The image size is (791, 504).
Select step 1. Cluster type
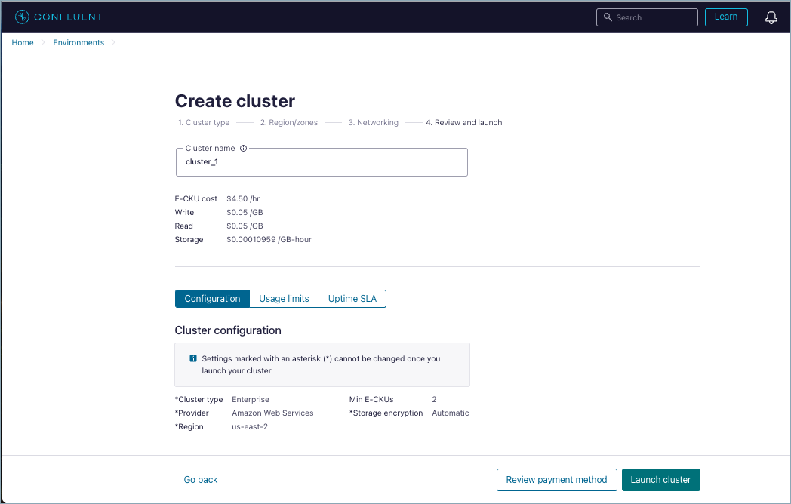[x=203, y=122]
